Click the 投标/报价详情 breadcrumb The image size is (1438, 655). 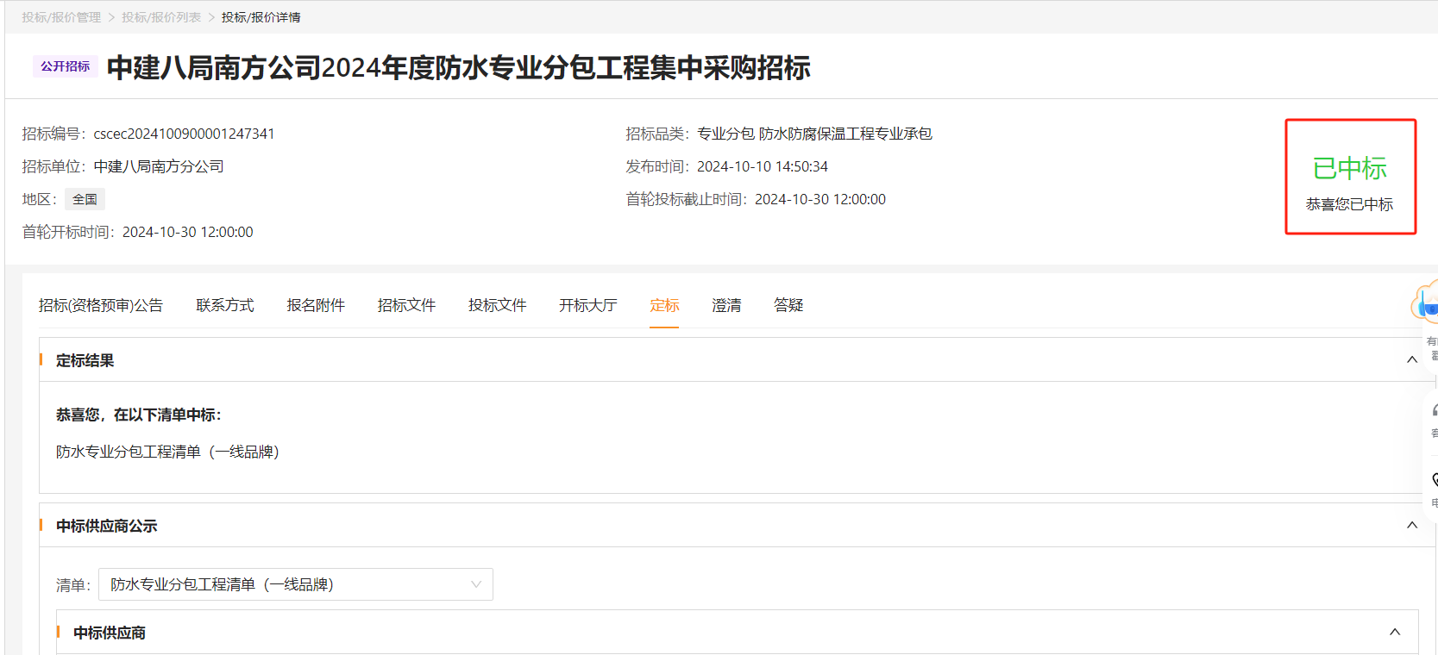[x=261, y=17]
